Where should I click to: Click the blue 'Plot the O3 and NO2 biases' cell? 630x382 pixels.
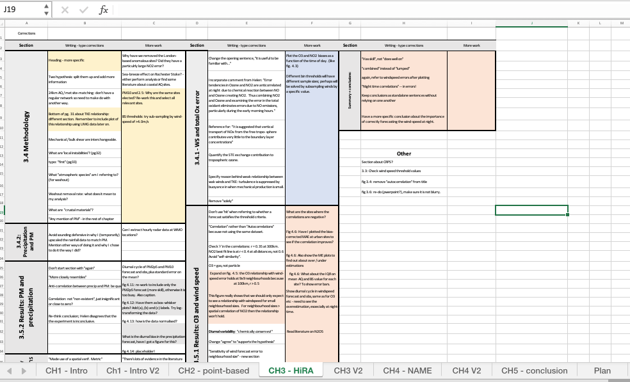tap(312, 128)
